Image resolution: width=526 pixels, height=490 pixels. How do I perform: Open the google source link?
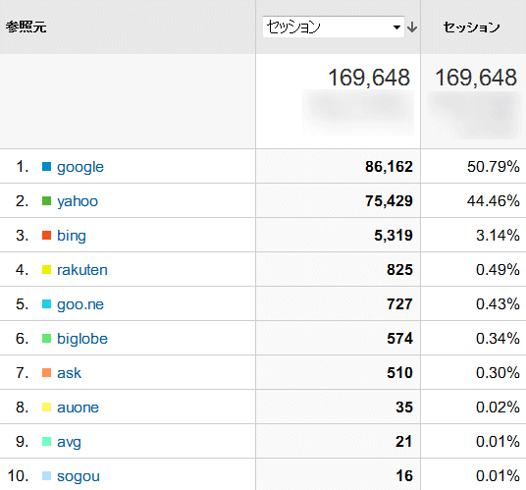(80, 167)
